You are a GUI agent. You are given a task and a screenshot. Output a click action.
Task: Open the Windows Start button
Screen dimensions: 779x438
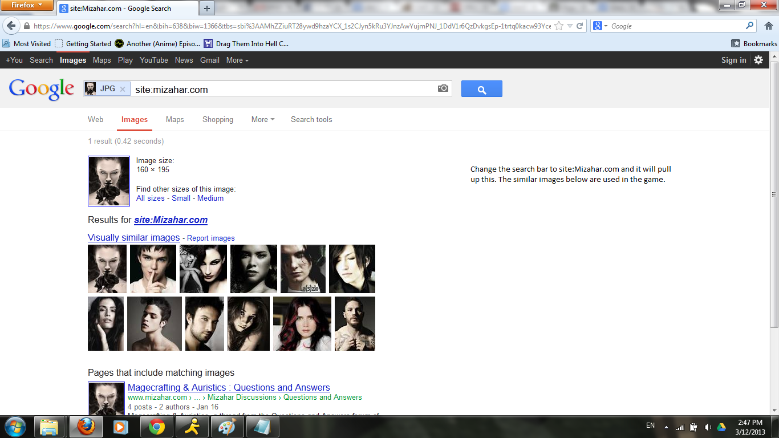tap(14, 427)
